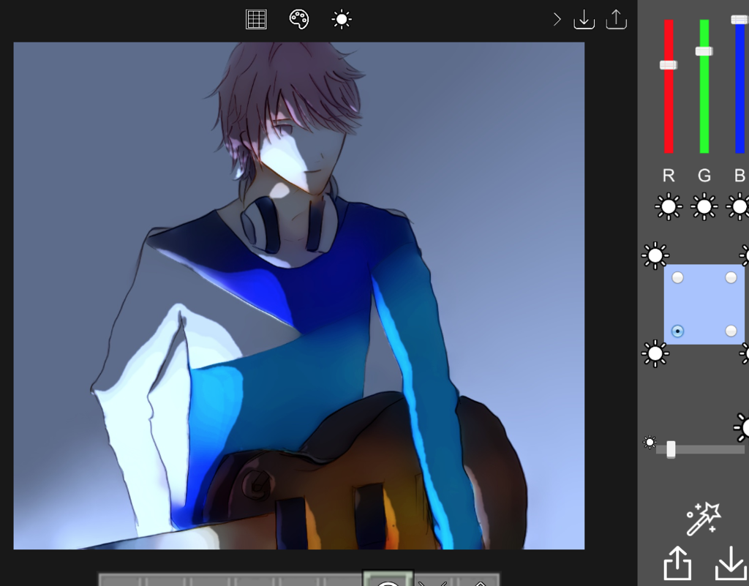Adjust the green channel slider handle
The width and height of the screenshot is (749, 586).
[704, 51]
